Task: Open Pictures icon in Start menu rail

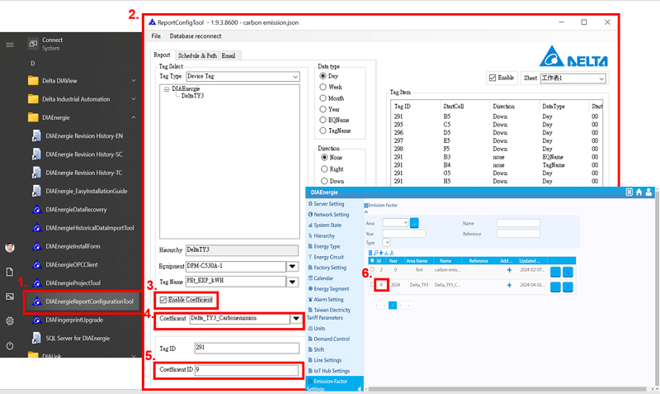Action: (x=10, y=297)
